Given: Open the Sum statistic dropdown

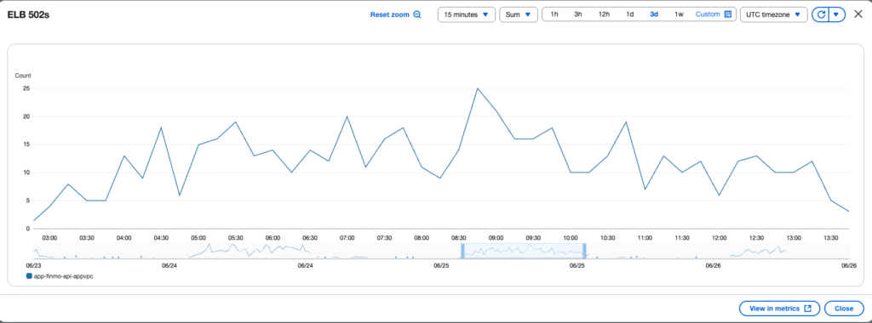Looking at the screenshot, I should [519, 14].
